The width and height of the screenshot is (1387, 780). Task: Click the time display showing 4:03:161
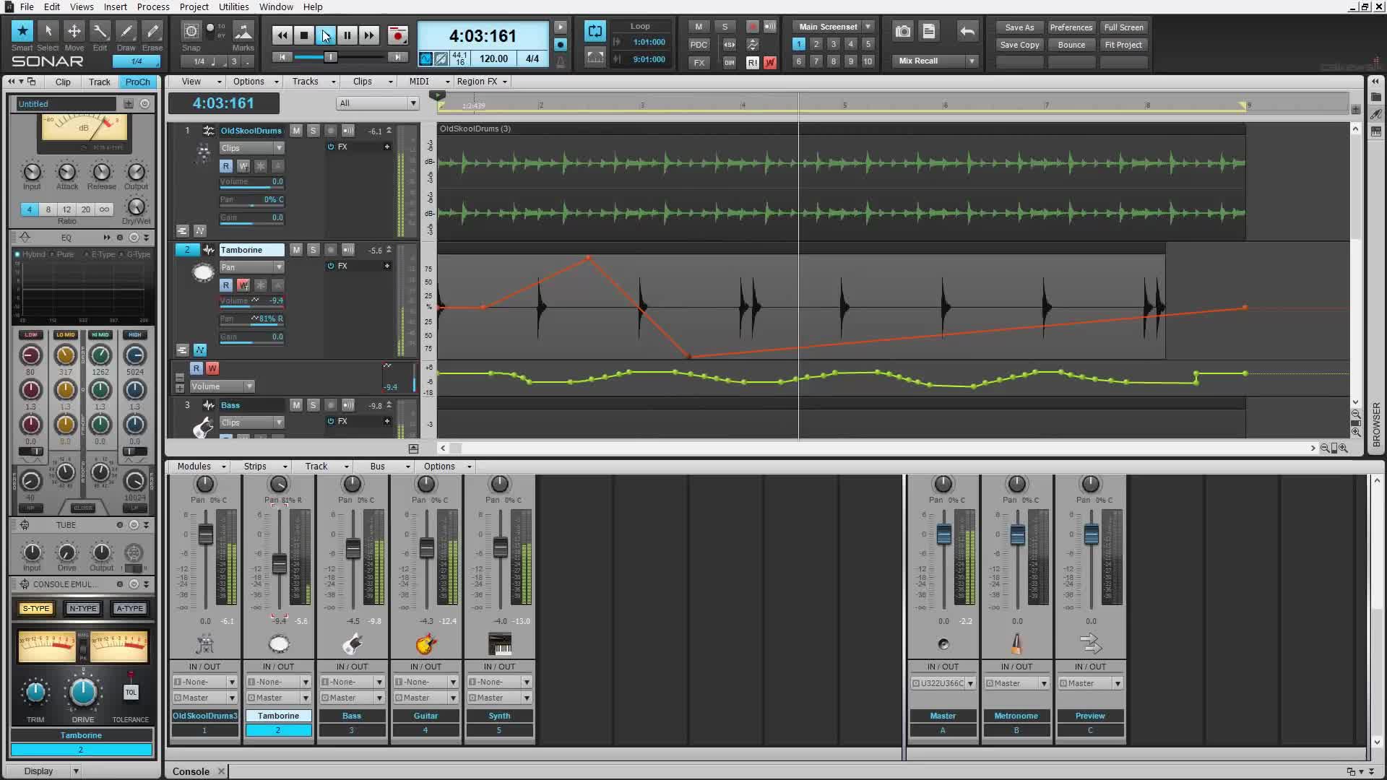483,35
